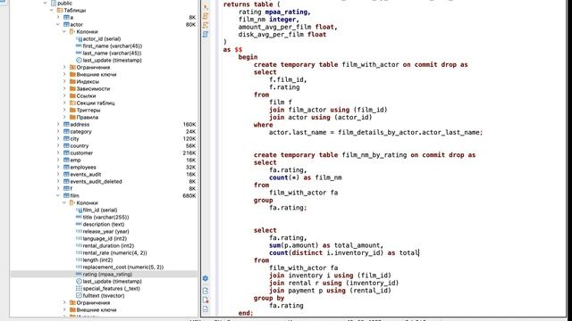Click the 'join inventory i using (film_id)' line
The image size is (572, 321).
pyautogui.click(x=330, y=276)
